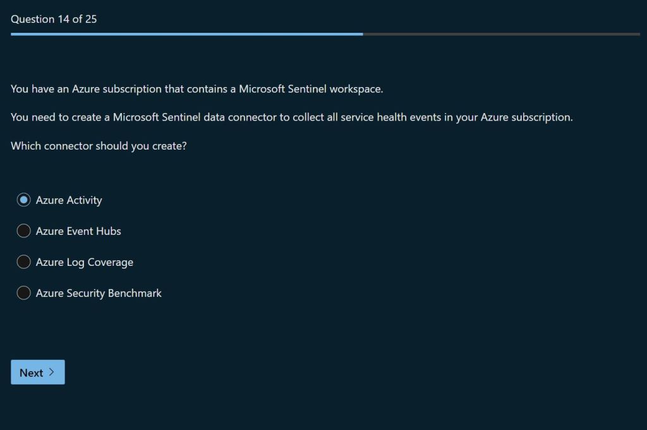
Task: Click the 'Azure Activity' answer text
Action: point(69,200)
